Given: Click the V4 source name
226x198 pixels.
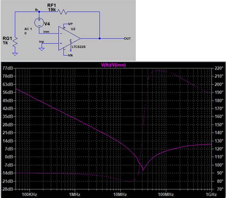Looking at the screenshot, I should 47,24.
